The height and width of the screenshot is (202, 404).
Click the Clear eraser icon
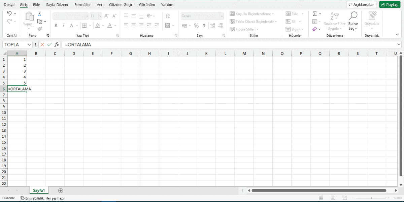click(314, 29)
